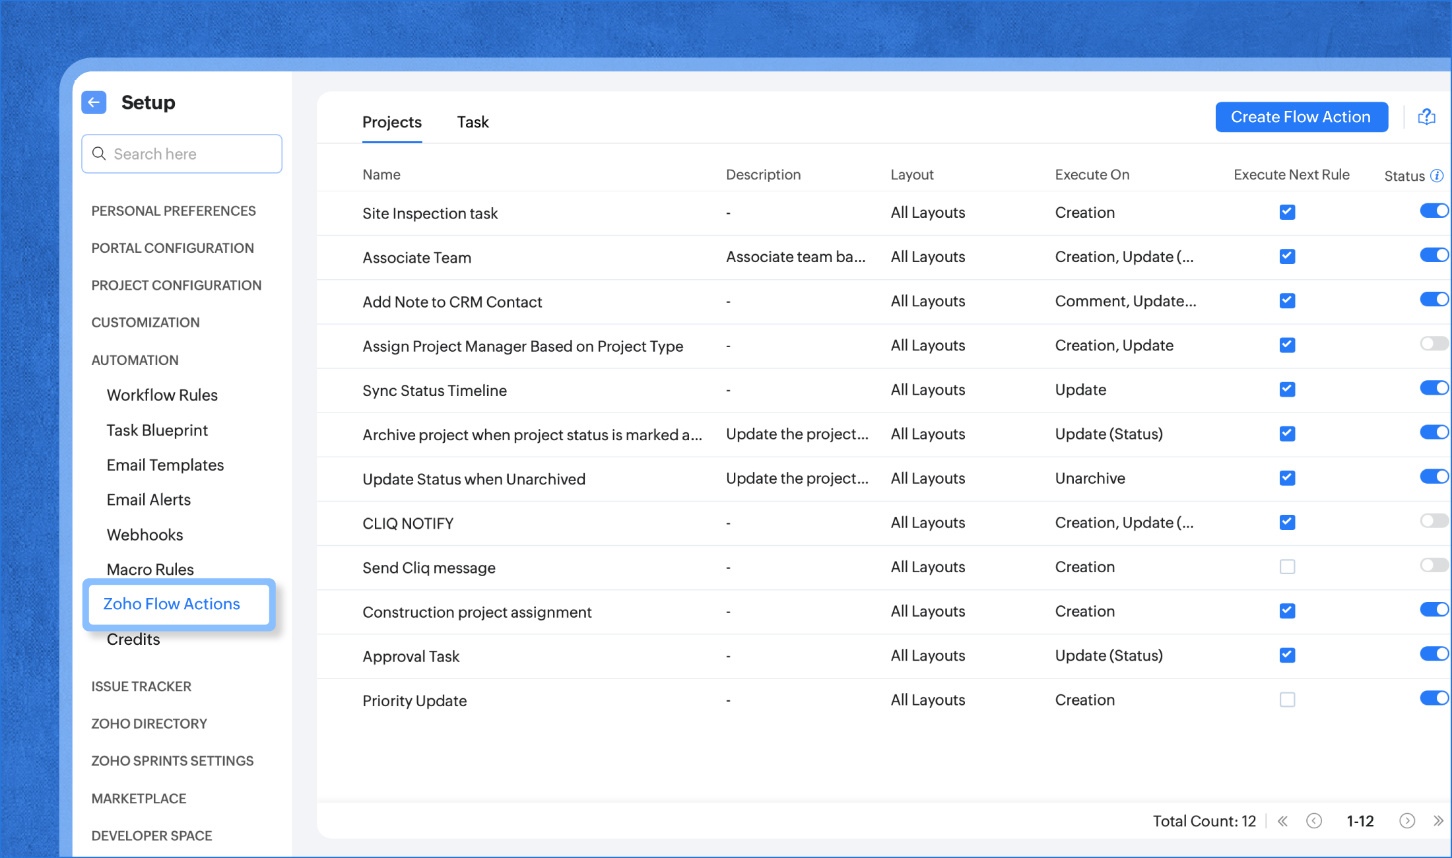Expand the Personal Preferences section

click(174, 211)
